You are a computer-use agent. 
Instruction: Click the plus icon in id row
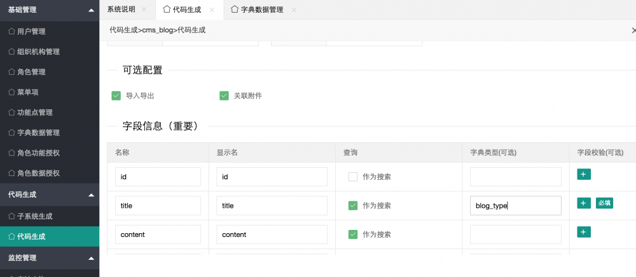583,173
